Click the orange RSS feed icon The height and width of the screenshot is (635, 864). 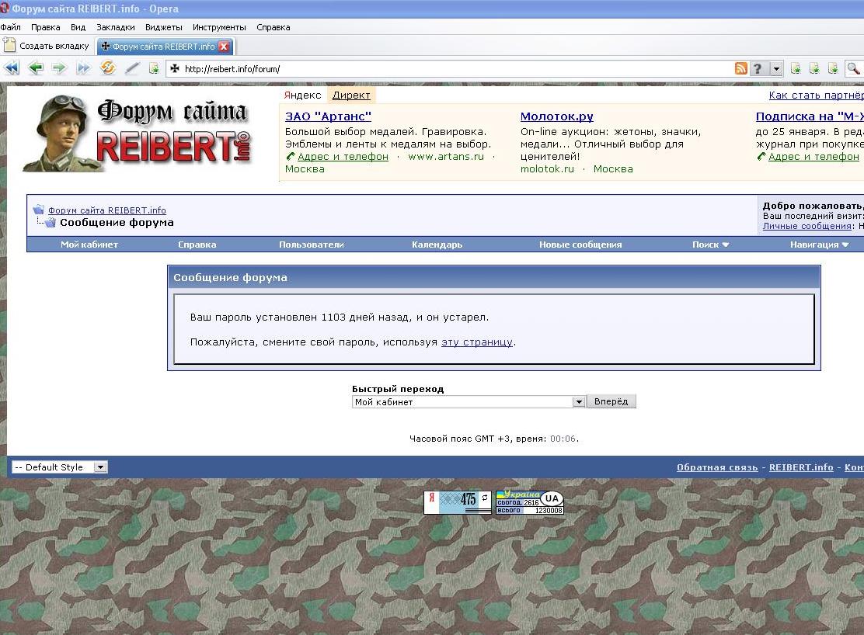coord(741,68)
